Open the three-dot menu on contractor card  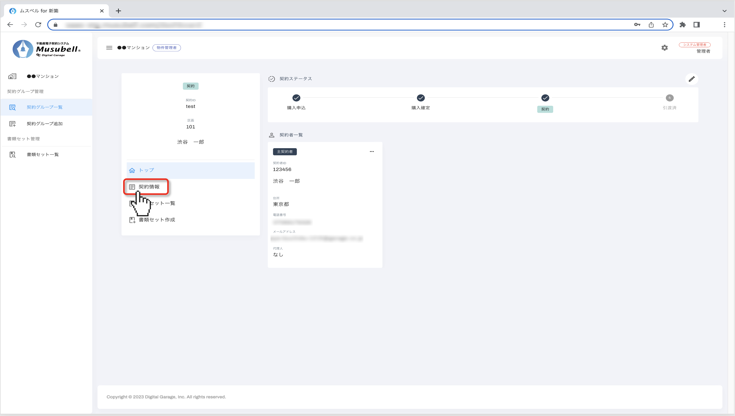pos(372,151)
